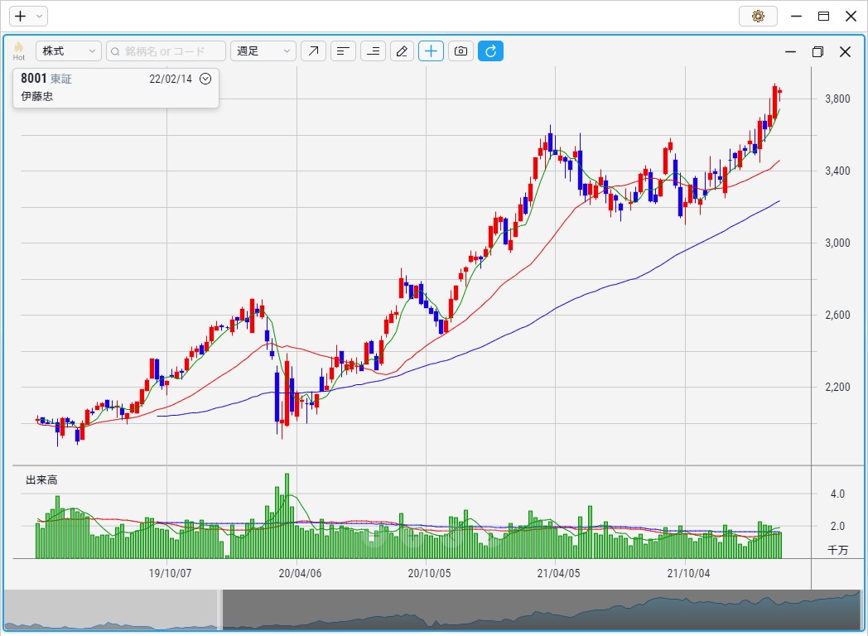
Task: Open the 株式 asset type dropdown
Action: [x=69, y=51]
